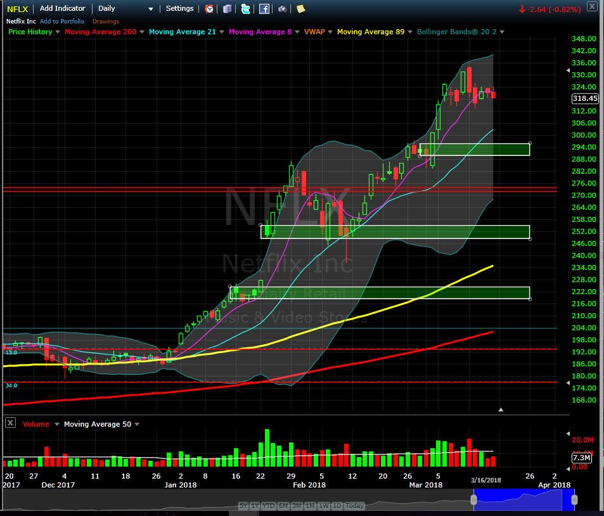
Task: Select the YTD time range button
Action: coord(269,505)
